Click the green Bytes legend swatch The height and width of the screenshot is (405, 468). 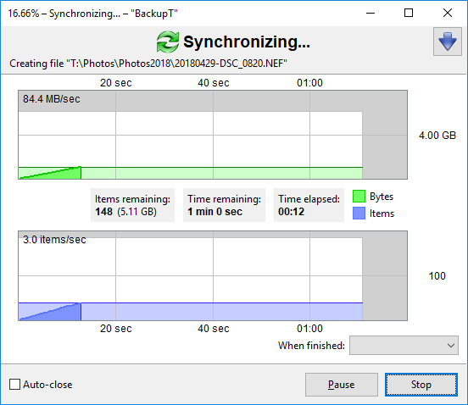coord(359,197)
